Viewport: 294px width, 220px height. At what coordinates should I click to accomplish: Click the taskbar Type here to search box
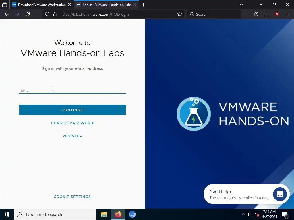(x=55, y=214)
